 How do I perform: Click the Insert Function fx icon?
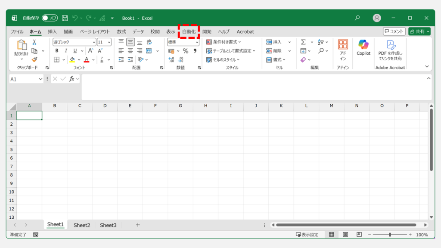[72, 79]
